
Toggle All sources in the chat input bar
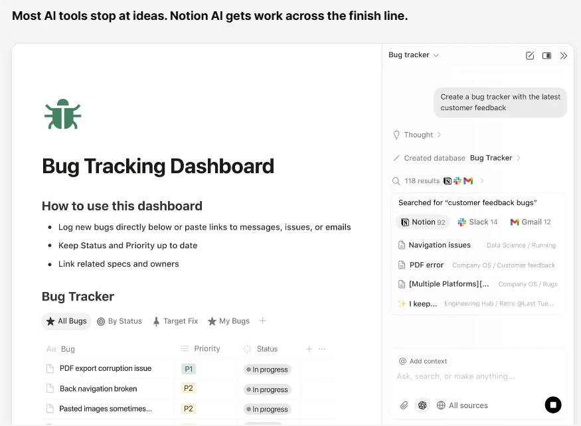pos(463,405)
